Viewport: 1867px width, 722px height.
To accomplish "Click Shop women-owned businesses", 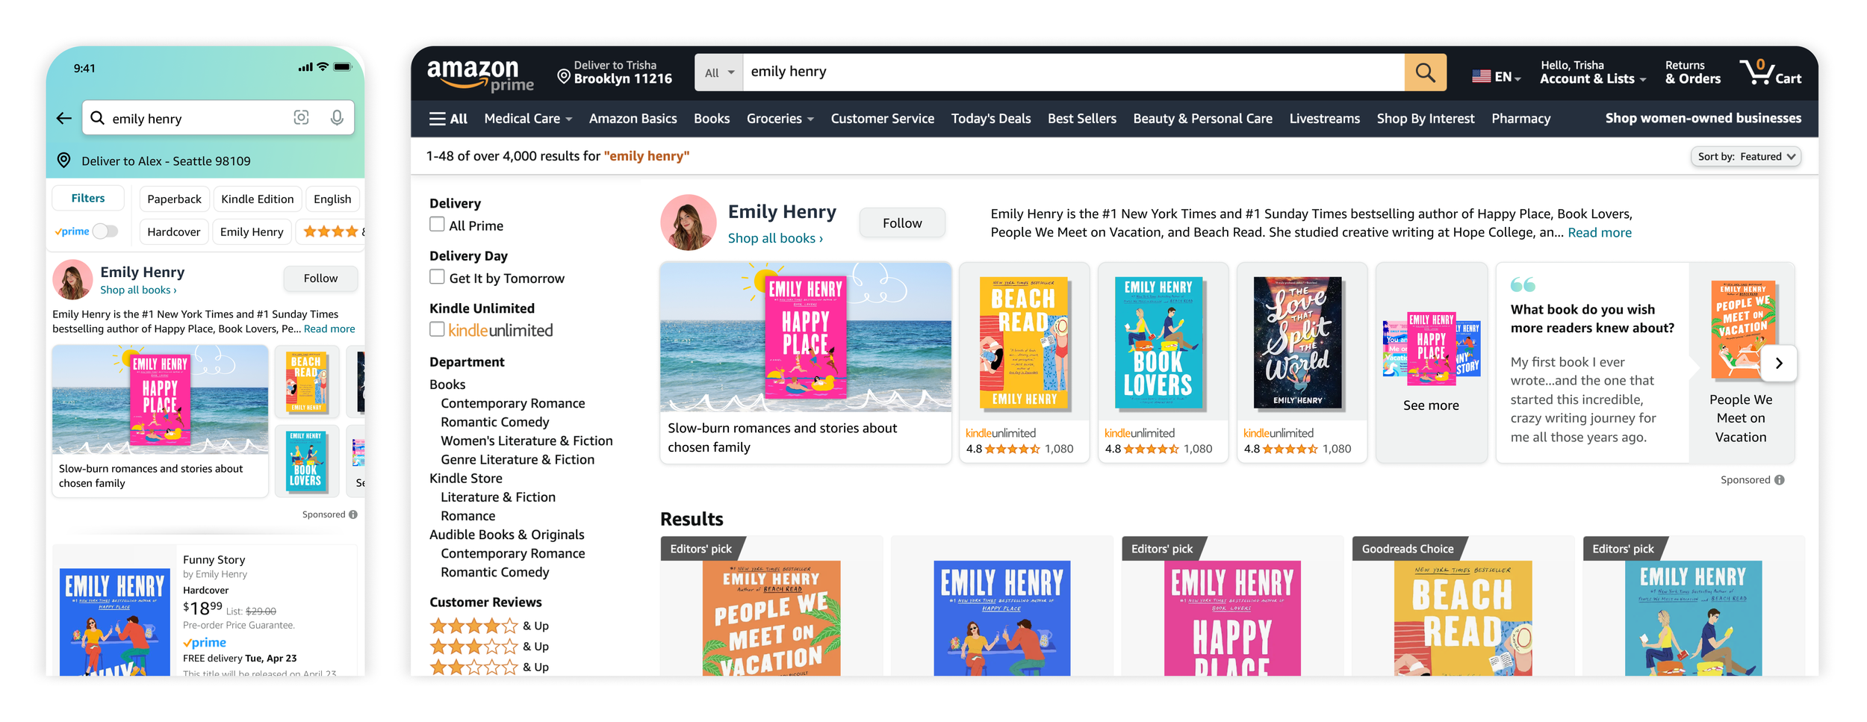I will [x=1703, y=118].
